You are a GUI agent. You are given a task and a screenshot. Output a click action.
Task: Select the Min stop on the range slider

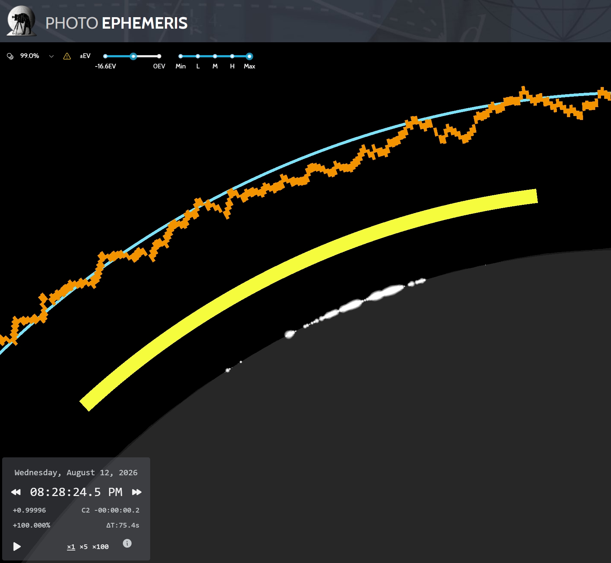coord(181,56)
